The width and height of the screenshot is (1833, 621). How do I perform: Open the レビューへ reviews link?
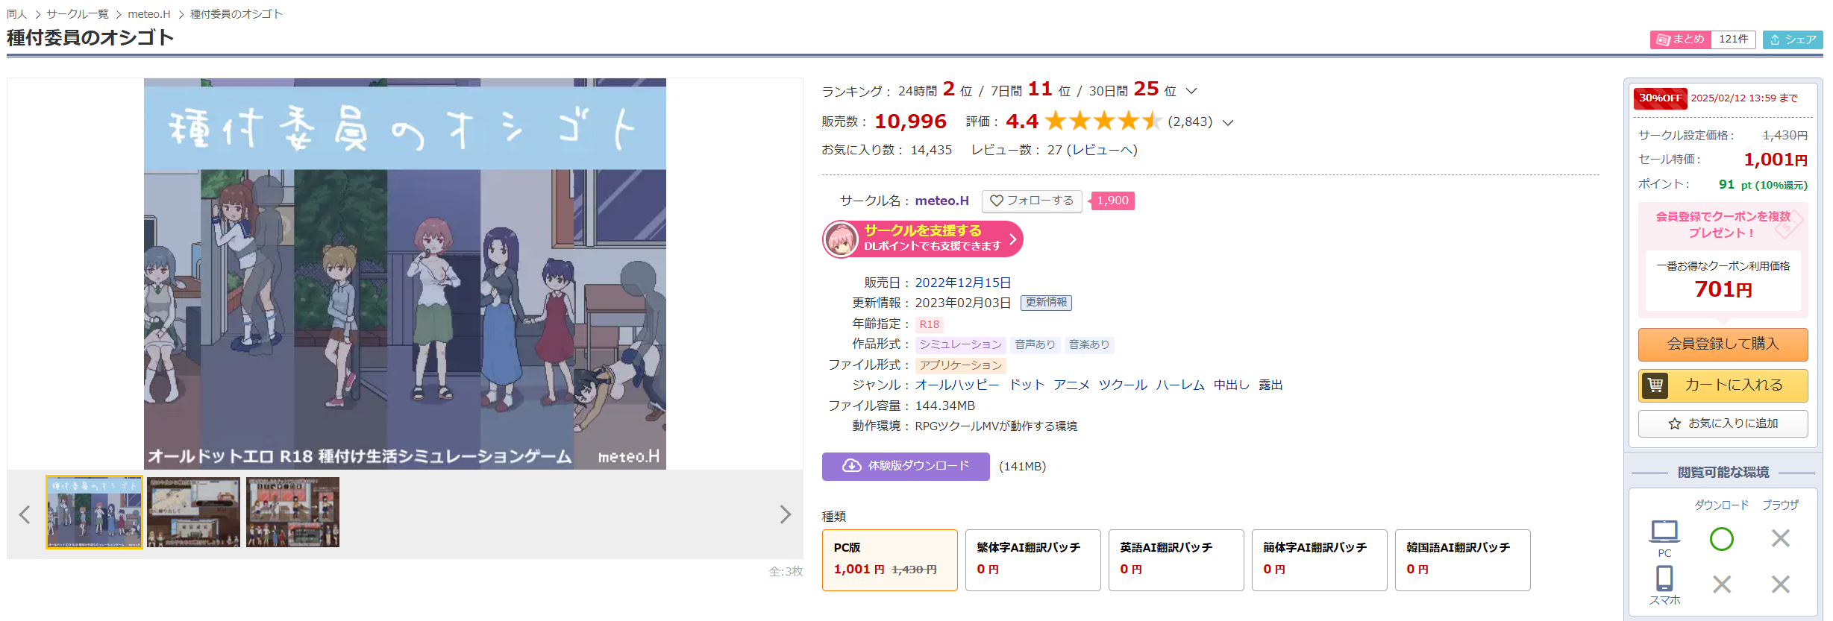(x=1102, y=150)
